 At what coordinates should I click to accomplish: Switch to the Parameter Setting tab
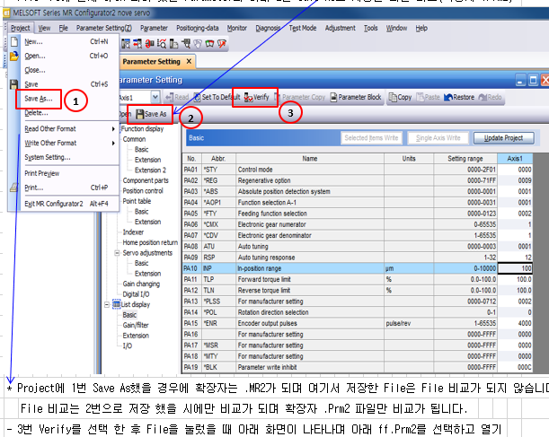coord(151,62)
